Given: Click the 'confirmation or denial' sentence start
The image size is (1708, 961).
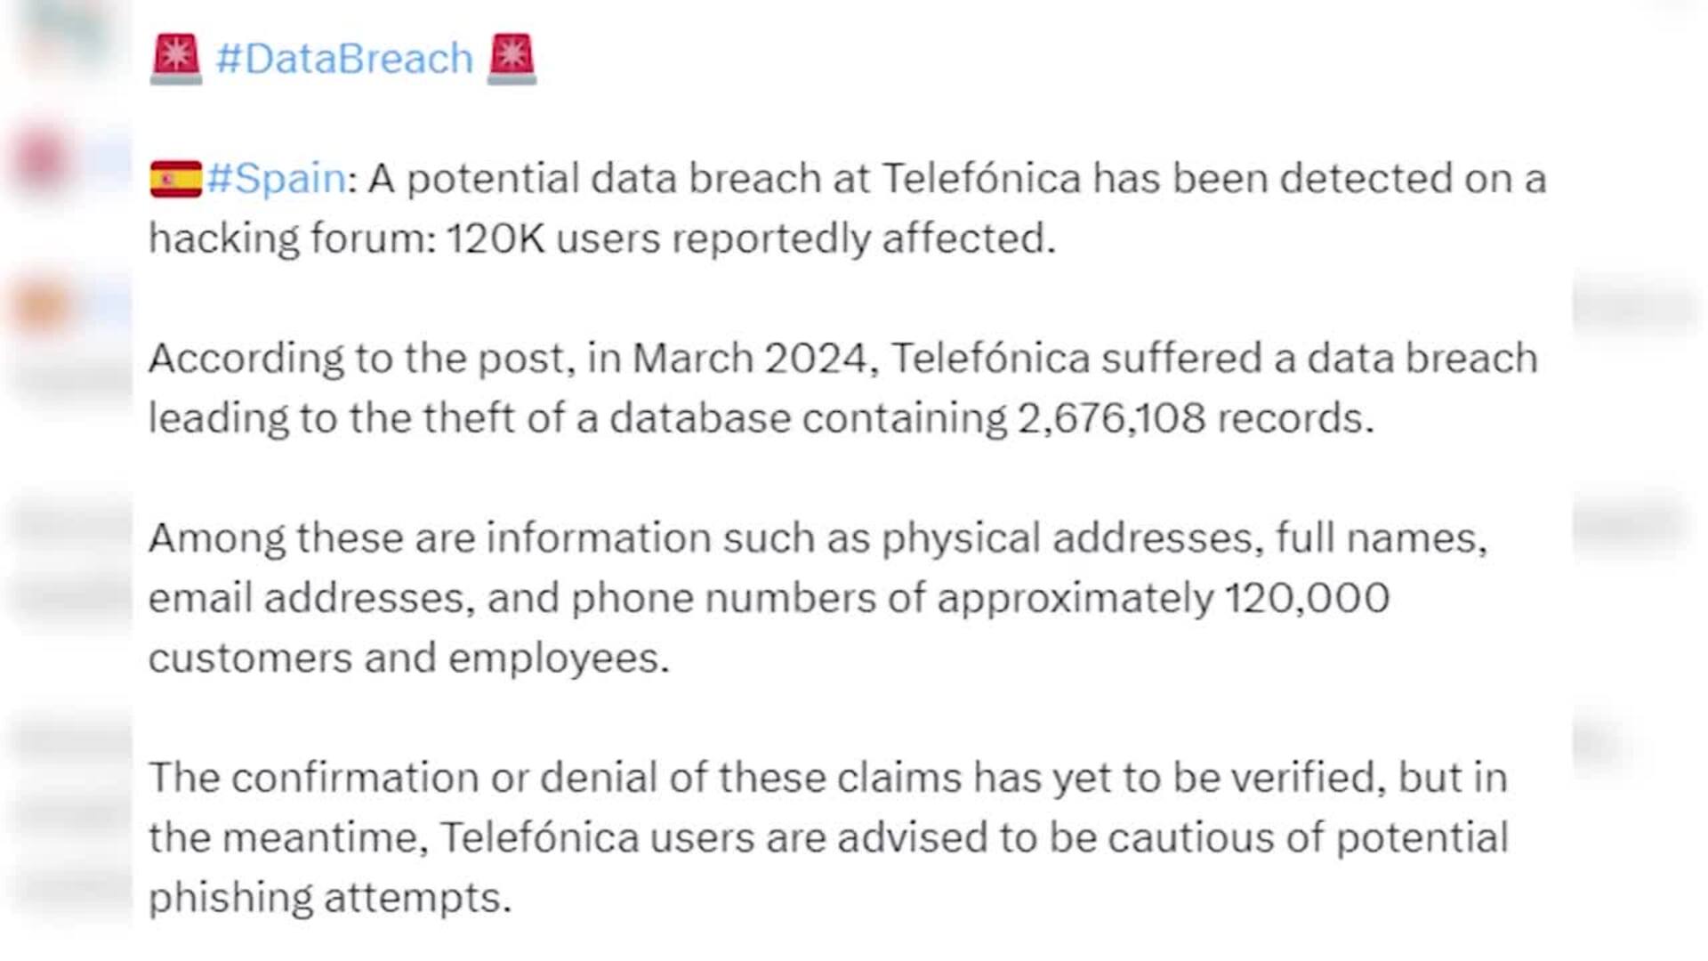Looking at the screenshot, I should pos(409,778).
